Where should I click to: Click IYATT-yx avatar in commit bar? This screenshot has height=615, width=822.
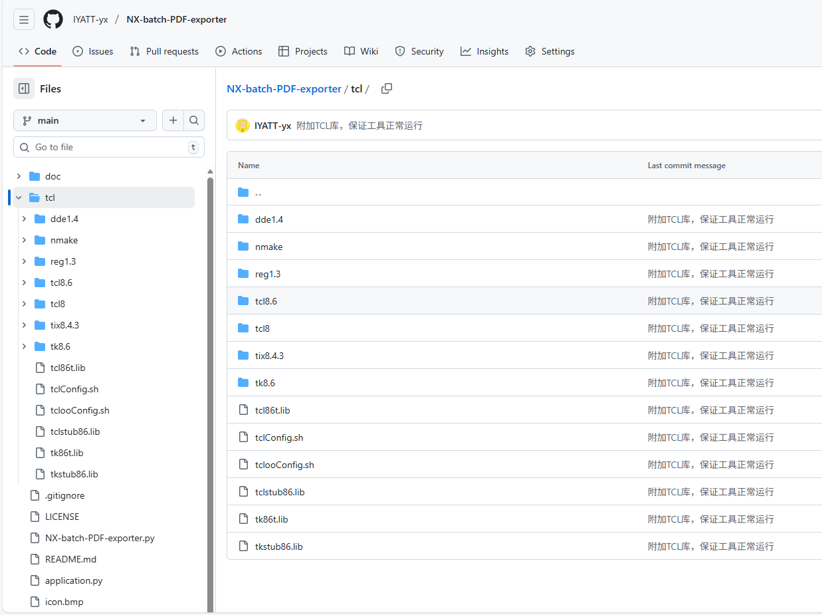tap(243, 126)
